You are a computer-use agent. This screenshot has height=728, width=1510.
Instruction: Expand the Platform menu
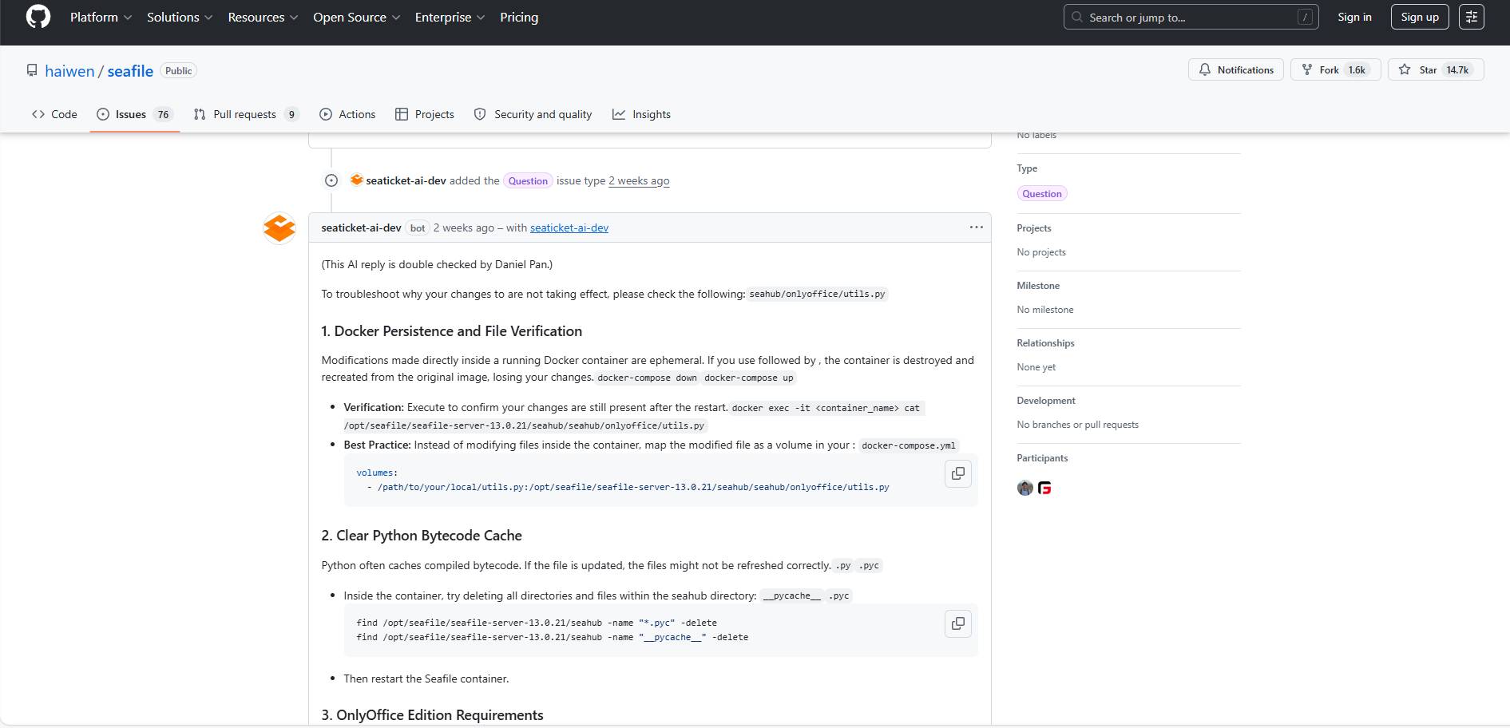[101, 17]
